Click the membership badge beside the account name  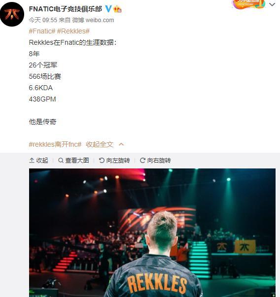tap(117, 9)
